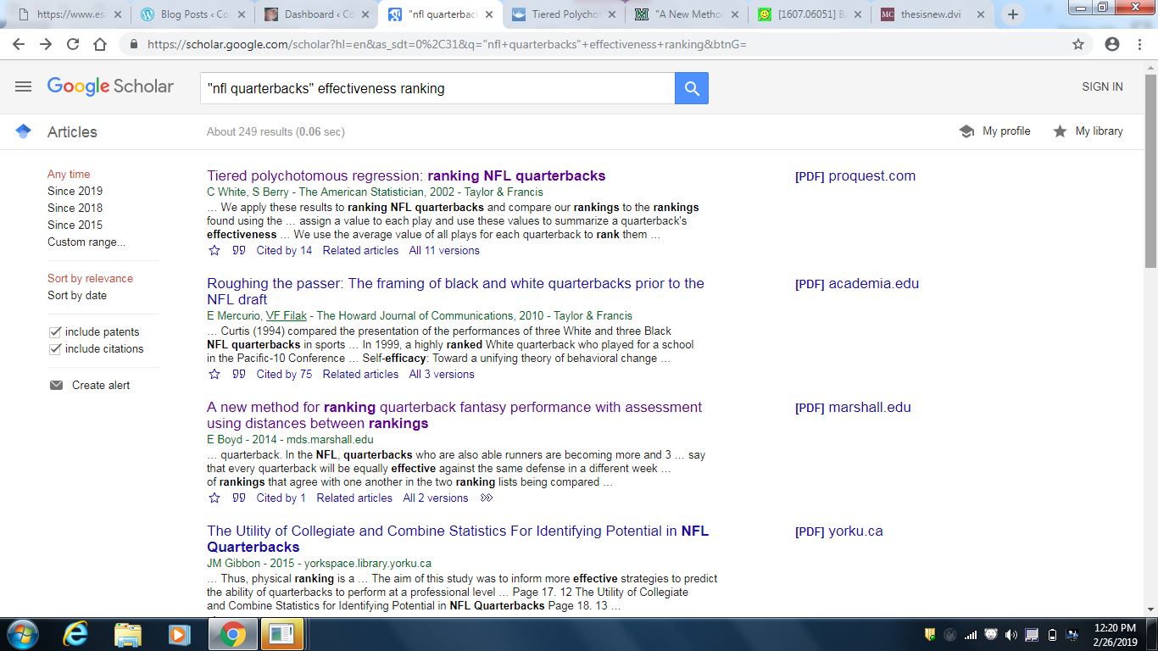Cite the Roughing the passer article
1158x651 pixels.
tap(239, 375)
